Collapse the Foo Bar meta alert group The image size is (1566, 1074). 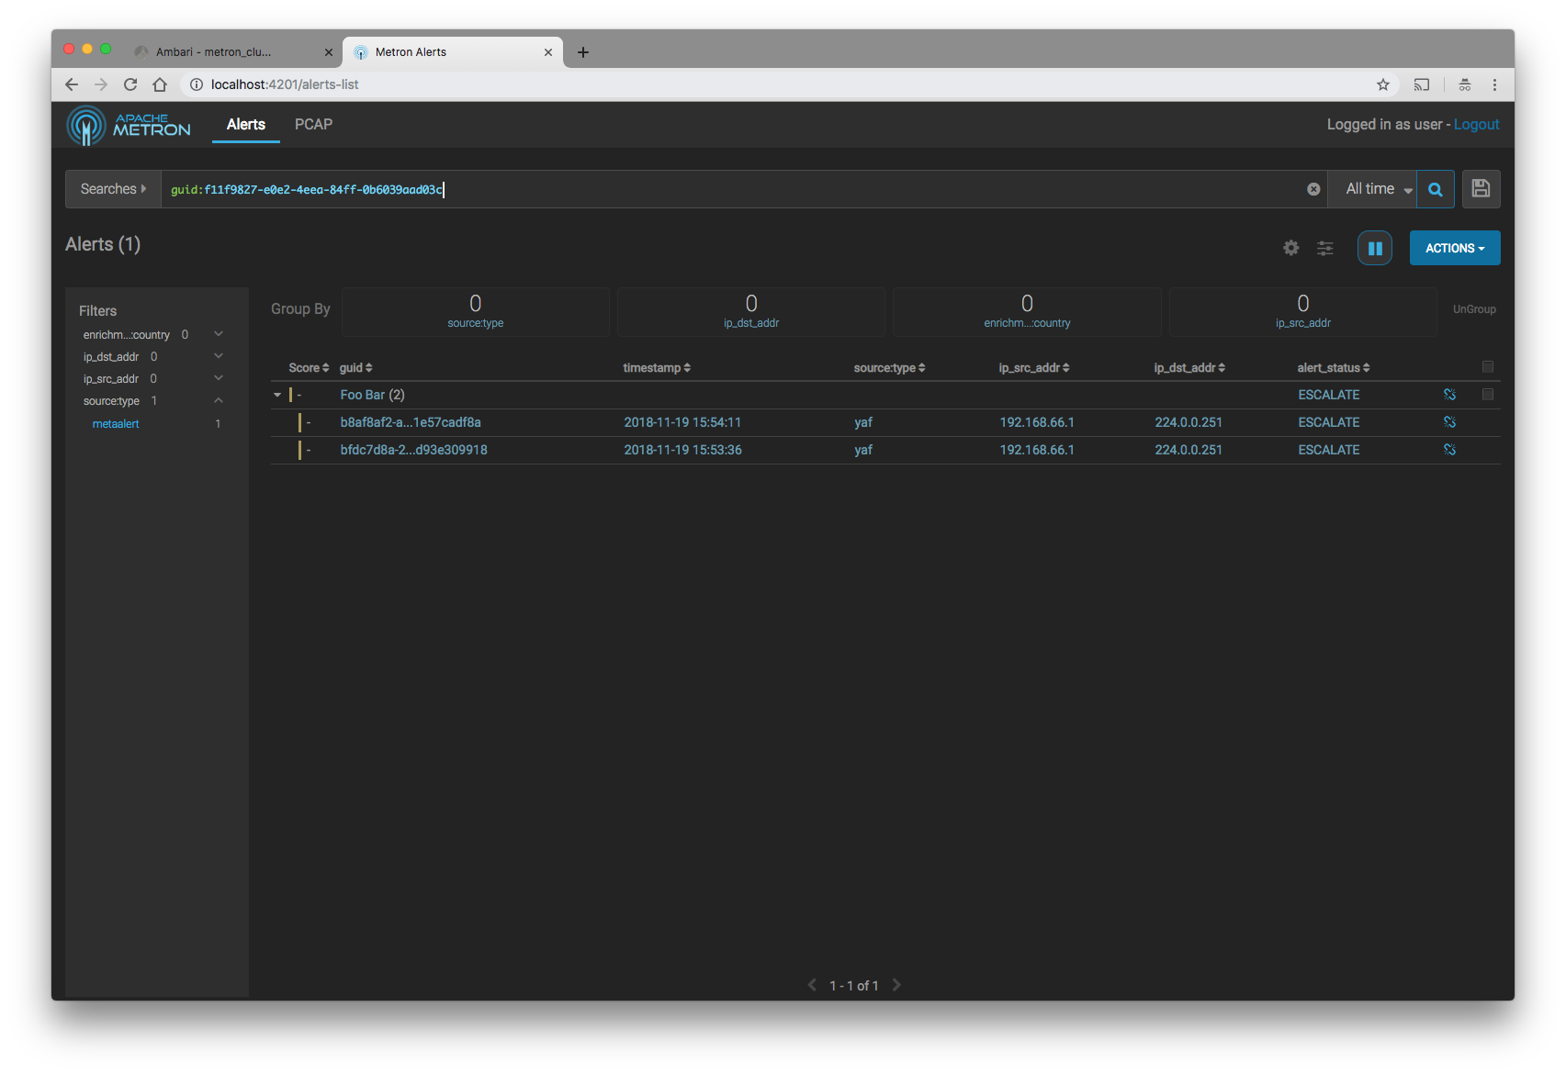coord(277,395)
